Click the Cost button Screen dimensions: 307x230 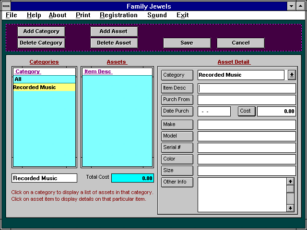[245, 111]
